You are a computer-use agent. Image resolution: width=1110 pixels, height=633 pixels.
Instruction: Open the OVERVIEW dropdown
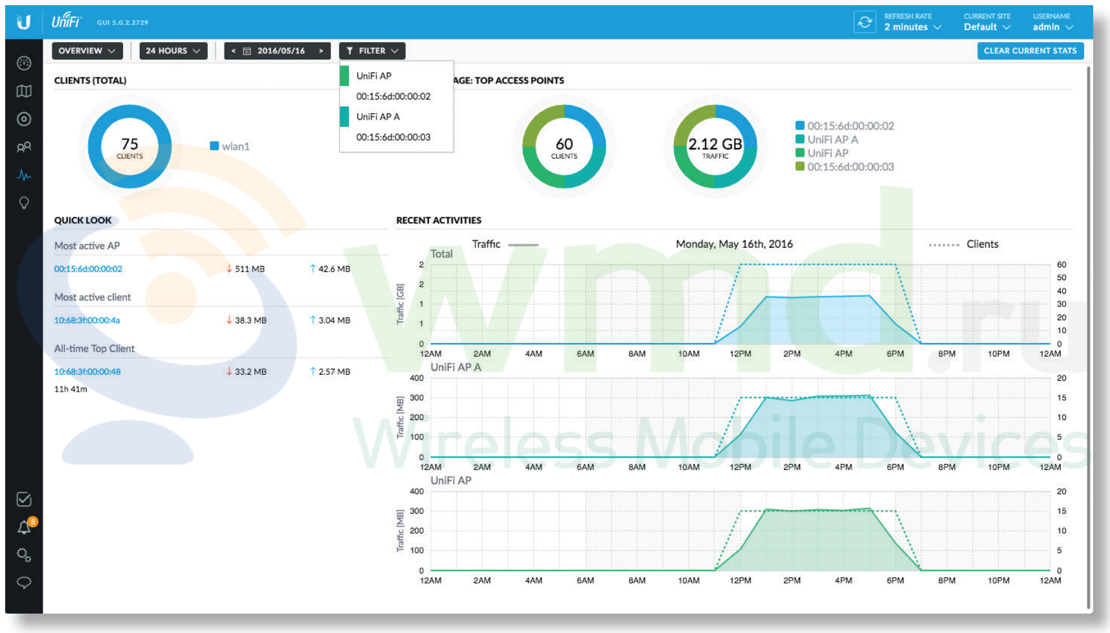coord(87,50)
